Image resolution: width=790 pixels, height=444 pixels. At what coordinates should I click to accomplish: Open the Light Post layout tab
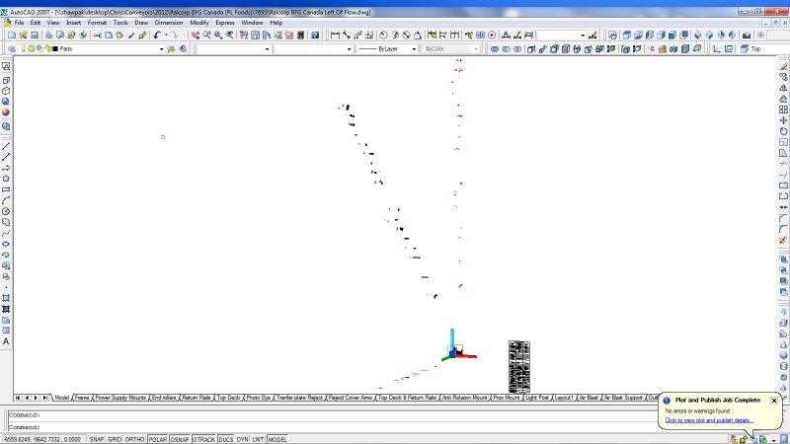[537, 398]
